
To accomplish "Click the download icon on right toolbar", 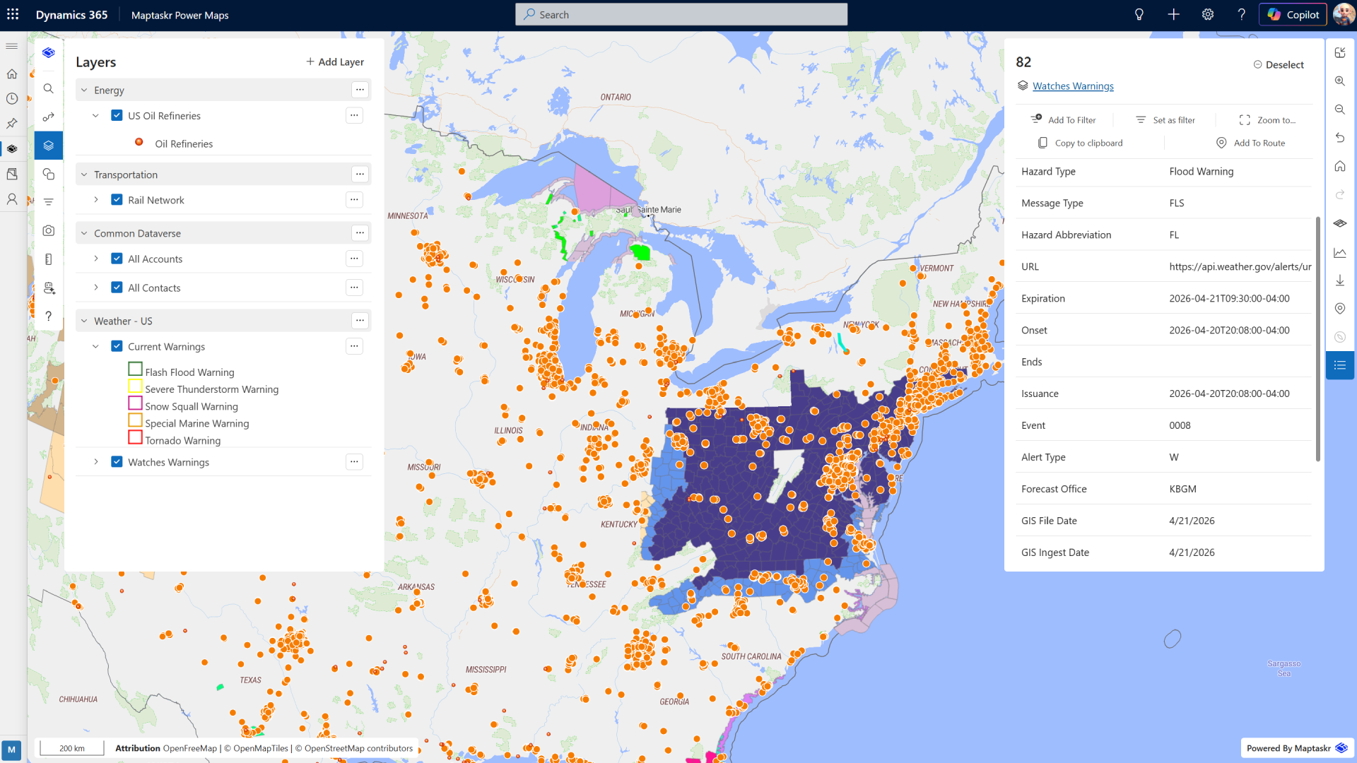I will (x=1339, y=280).
